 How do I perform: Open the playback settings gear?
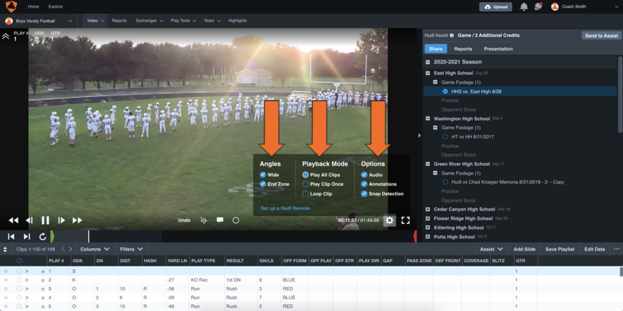389,220
